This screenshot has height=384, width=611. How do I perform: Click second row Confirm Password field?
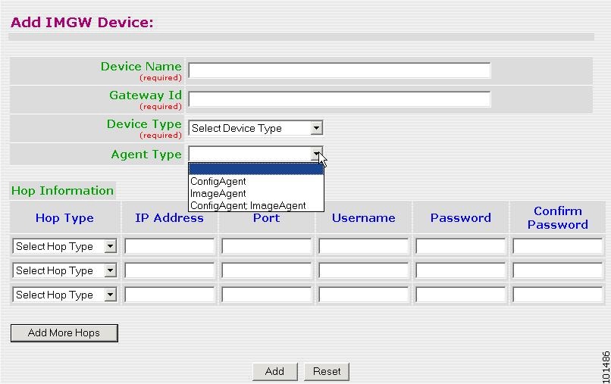pos(558,270)
